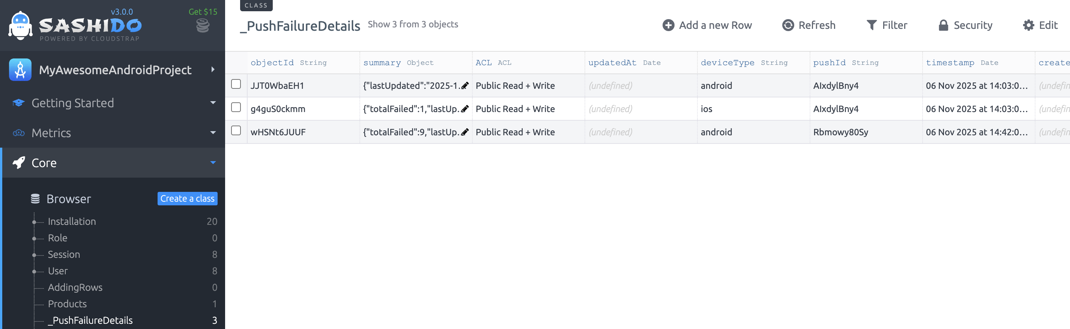Image resolution: width=1070 pixels, height=329 pixels.
Task: Tick the checkbox for row g4guS0ckmm
Action: 236,108
